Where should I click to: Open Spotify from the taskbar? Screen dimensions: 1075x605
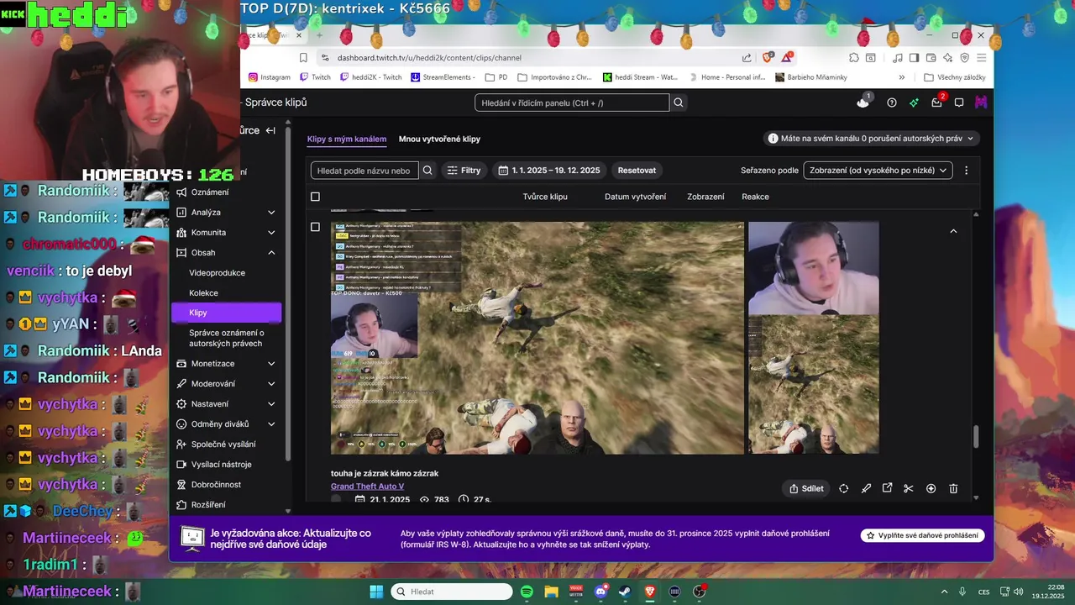click(527, 592)
